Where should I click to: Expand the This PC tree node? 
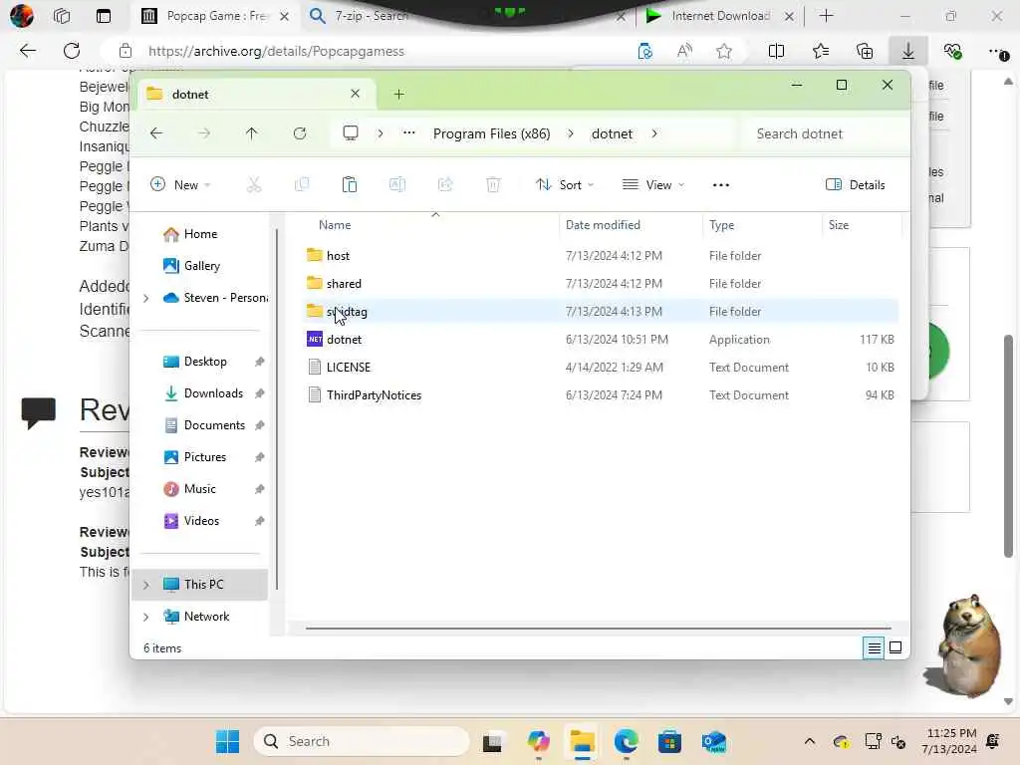click(146, 585)
